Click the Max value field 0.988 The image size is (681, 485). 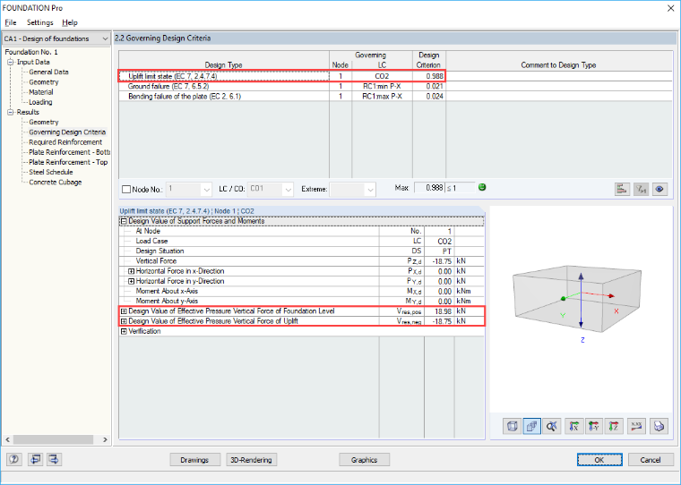coord(429,188)
